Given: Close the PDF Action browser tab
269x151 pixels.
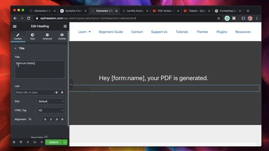Looking at the screenshot, I should 178,11.
